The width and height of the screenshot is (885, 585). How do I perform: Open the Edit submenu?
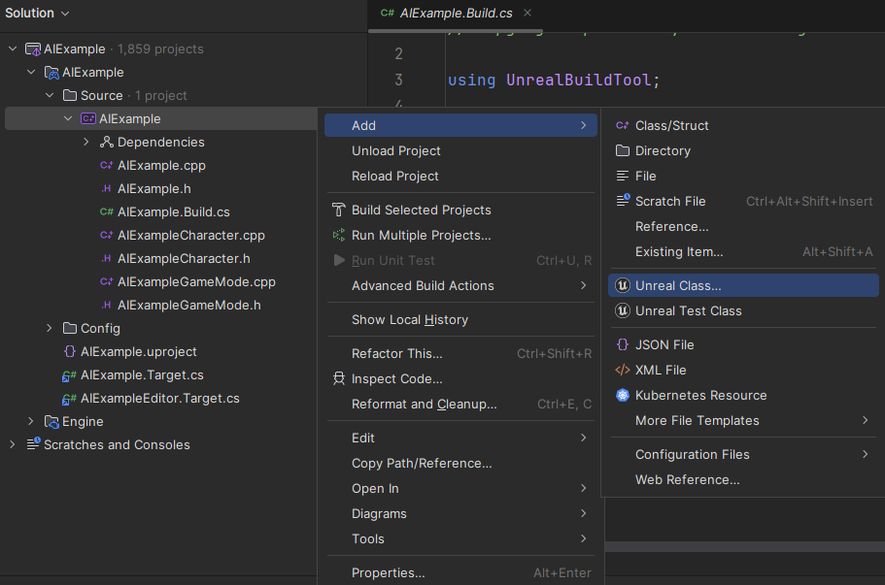pos(460,438)
